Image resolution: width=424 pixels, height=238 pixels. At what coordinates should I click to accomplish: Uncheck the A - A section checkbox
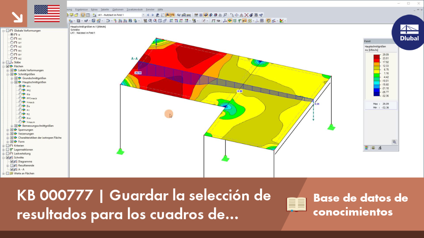pos(12,169)
